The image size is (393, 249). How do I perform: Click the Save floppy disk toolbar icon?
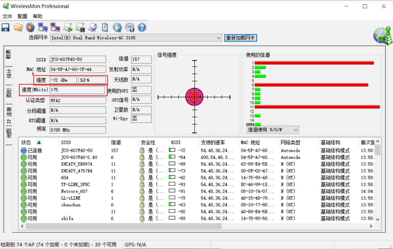coord(6,27)
